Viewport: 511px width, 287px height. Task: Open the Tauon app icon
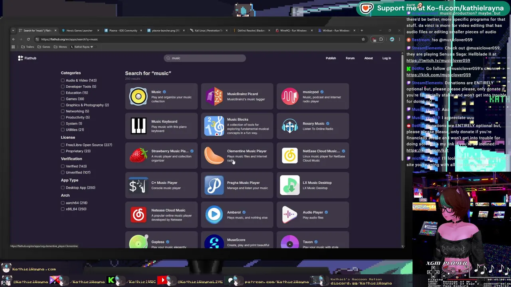coord(290,242)
